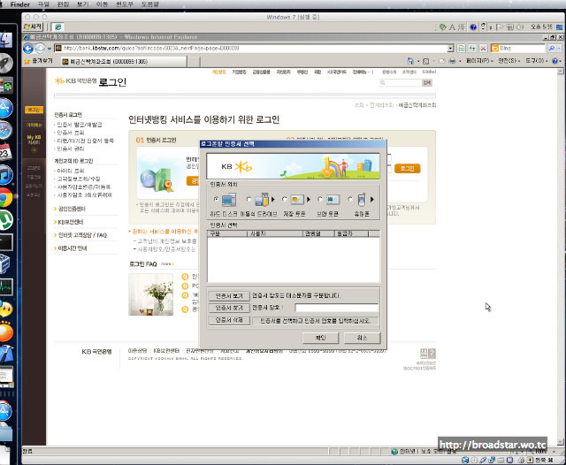Open the search provider dropdown arrow

tap(559, 49)
